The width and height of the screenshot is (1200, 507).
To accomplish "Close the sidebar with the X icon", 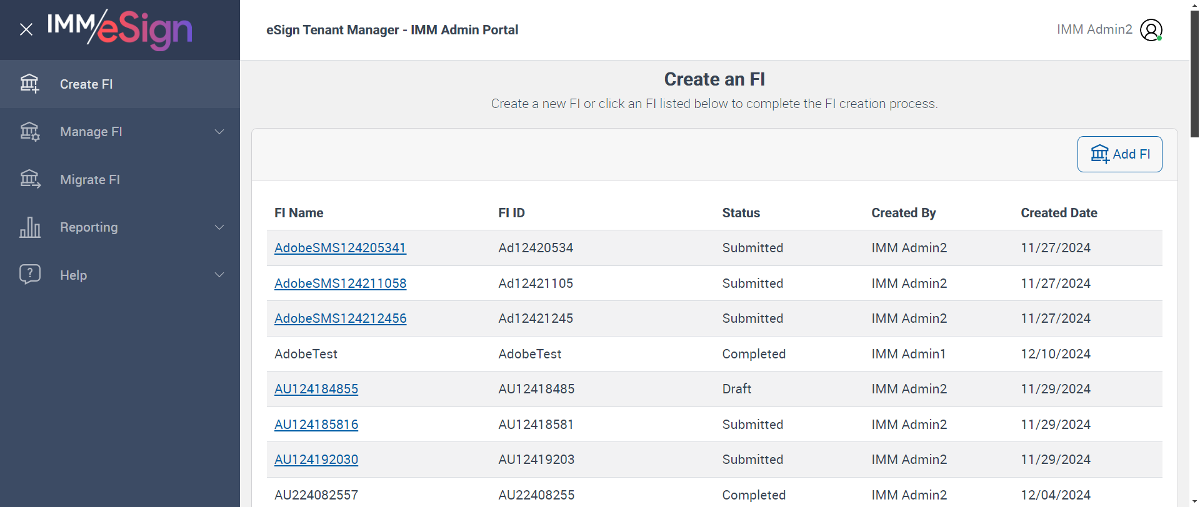I will pyautogui.click(x=26, y=29).
